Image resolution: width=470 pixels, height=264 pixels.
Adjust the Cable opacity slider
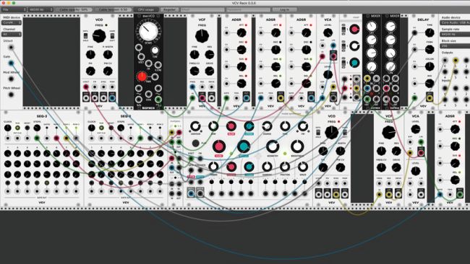click(74, 9)
